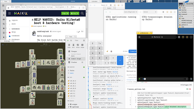194x109 pixels.
Task: Click Tuba notifications bell icon
Action: (x=4, y=15)
